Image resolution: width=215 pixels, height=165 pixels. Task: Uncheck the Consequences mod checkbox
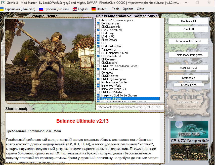(x=98, y=23)
